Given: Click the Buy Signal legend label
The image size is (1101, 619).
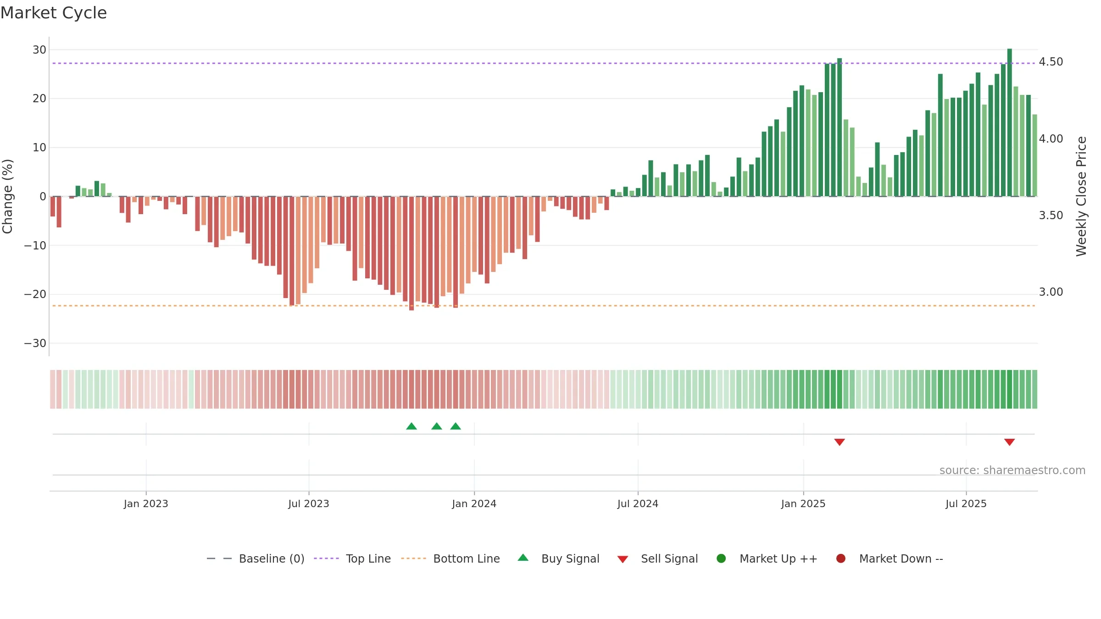Looking at the screenshot, I should click(x=570, y=559).
